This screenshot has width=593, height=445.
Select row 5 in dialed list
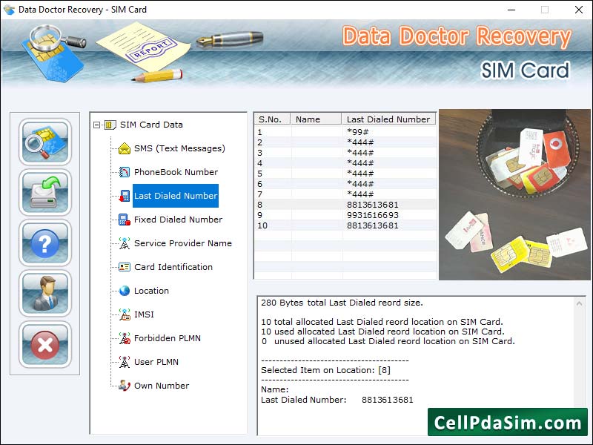[345, 174]
